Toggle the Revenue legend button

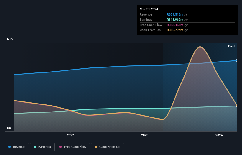pos(17,147)
